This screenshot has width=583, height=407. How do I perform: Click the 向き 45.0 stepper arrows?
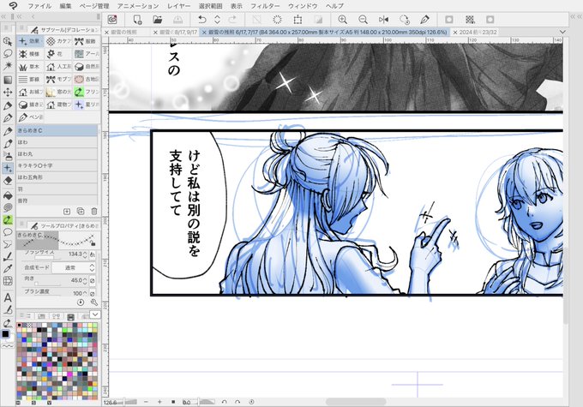[85, 281]
